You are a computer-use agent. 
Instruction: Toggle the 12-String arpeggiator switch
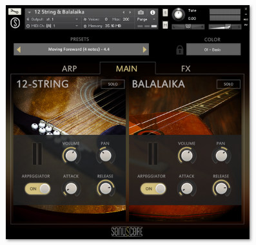[x=37, y=189]
